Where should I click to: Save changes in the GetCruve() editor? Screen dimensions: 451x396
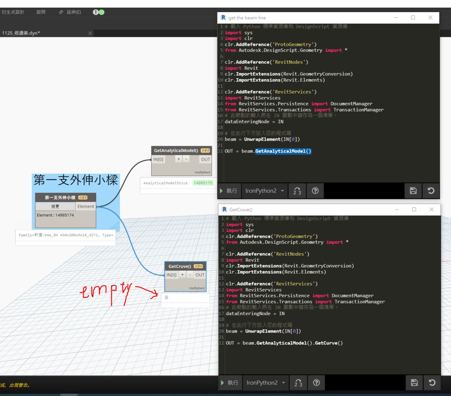pos(414,382)
